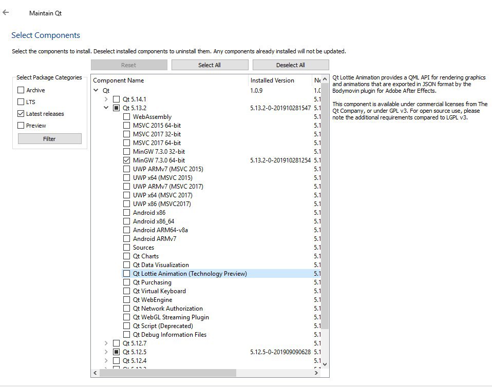Check UWP x64 (MSVC 2015) box
Screen dimensions: 492x387
click(x=126, y=177)
